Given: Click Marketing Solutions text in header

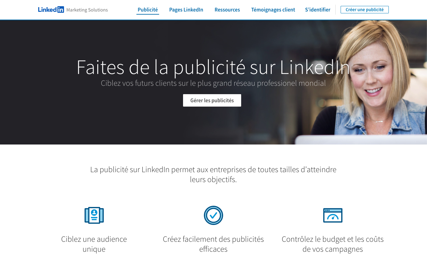Looking at the screenshot, I should pos(87,10).
